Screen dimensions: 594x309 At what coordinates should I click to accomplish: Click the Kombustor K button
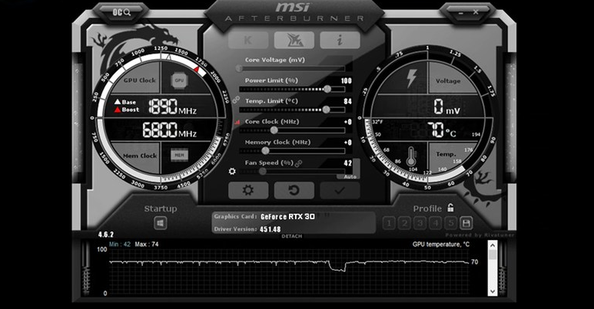point(248,40)
